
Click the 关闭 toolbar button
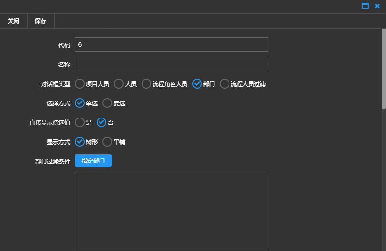[14, 21]
